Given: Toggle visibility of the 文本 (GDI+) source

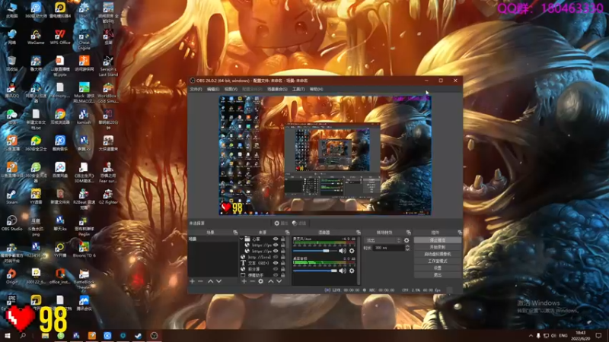Looking at the screenshot, I should (276, 263).
